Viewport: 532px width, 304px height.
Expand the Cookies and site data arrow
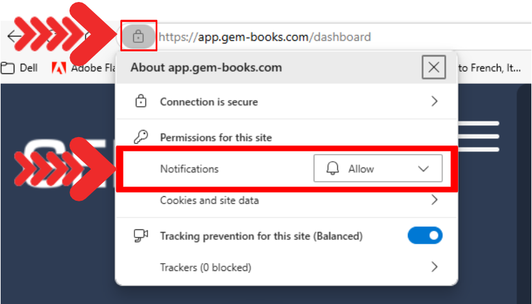(x=435, y=201)
